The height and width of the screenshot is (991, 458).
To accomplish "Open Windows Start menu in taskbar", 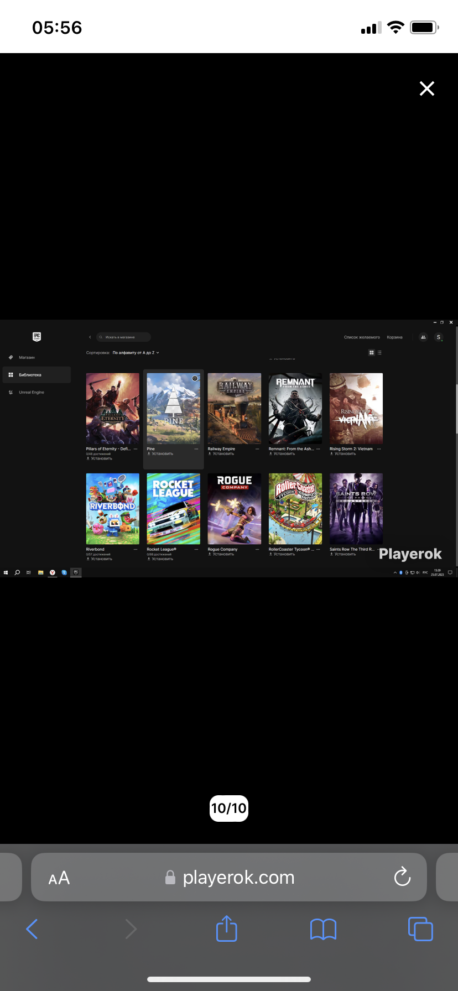I will pyautogui.click(x=6, y=572).
